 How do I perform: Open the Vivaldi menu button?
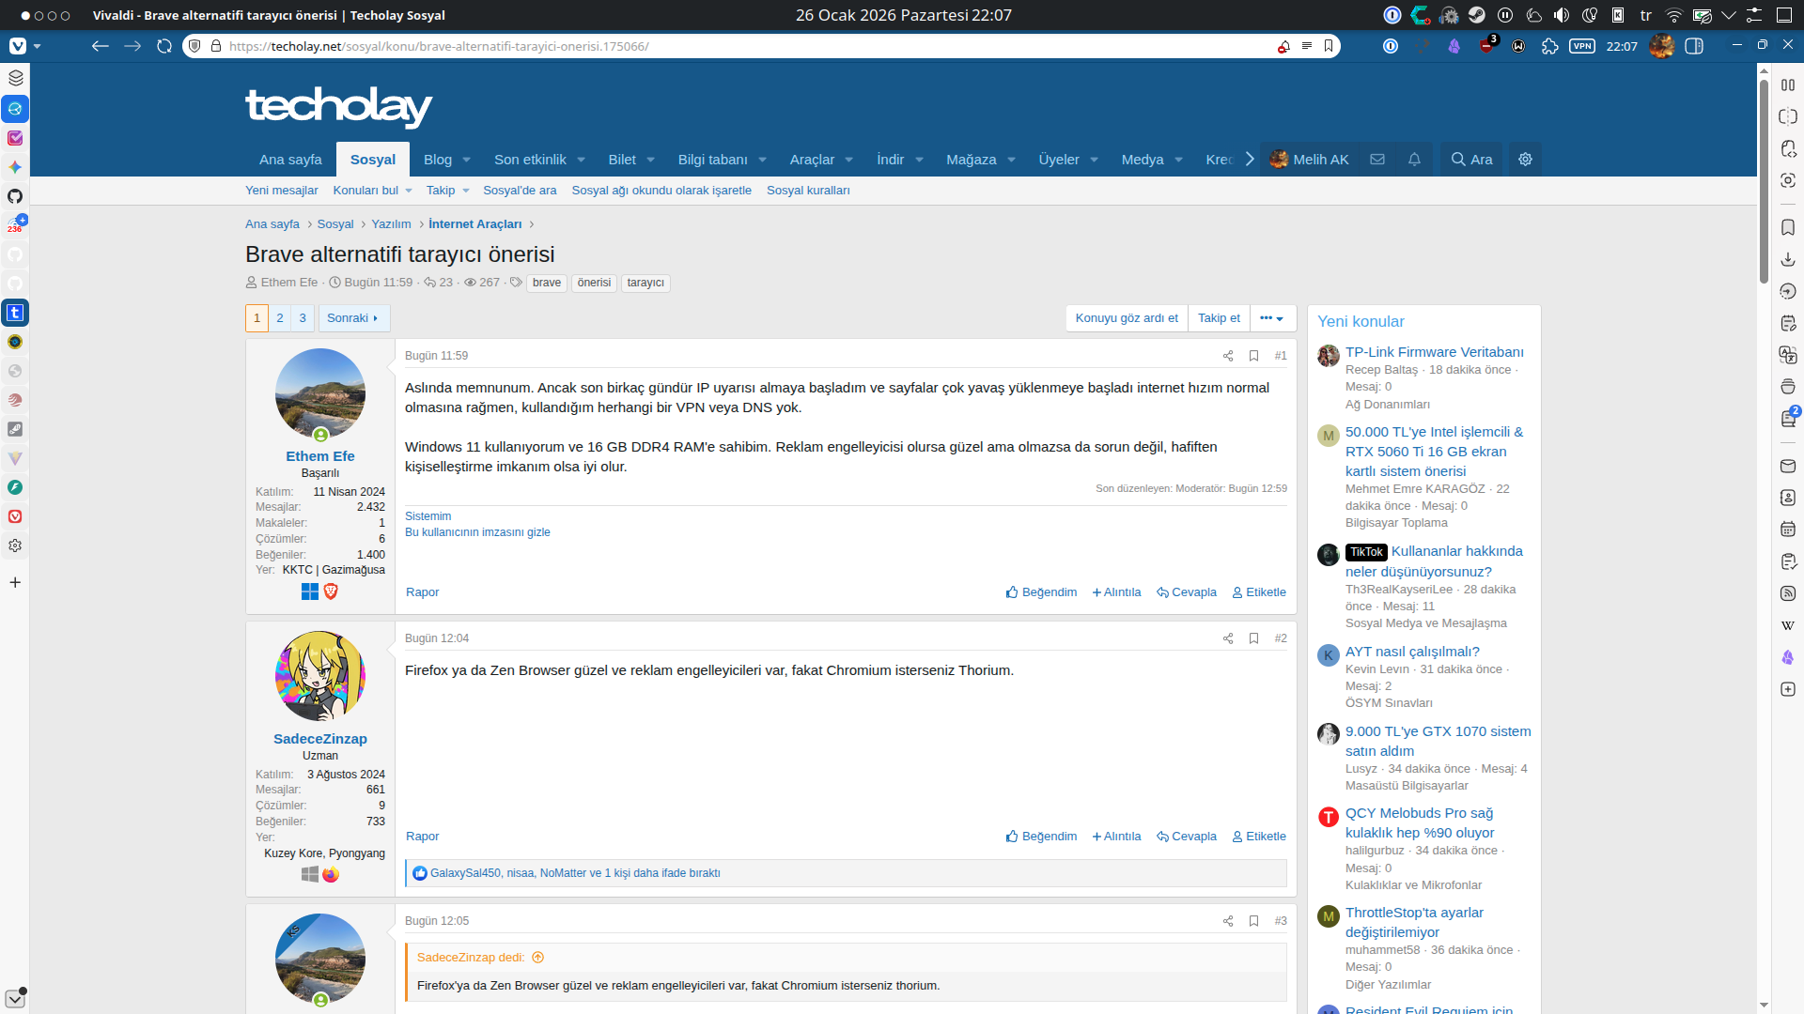coord(18,46)
